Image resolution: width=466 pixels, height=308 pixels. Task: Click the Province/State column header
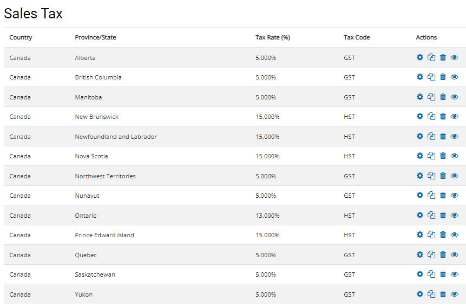coord(95,37)
